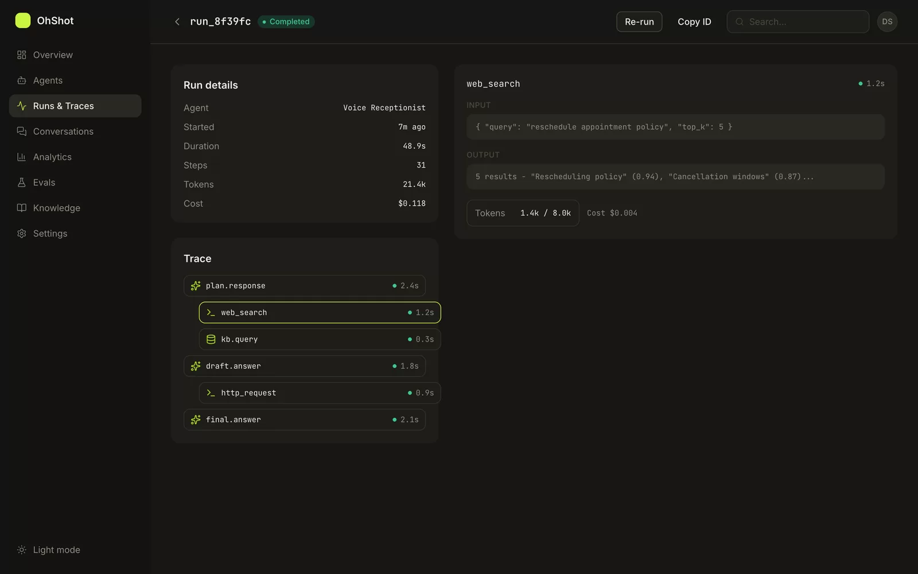This screenshot has width=918, height=574.
Task: Select the draft.answer trace step
Action: tap(305, 366)
